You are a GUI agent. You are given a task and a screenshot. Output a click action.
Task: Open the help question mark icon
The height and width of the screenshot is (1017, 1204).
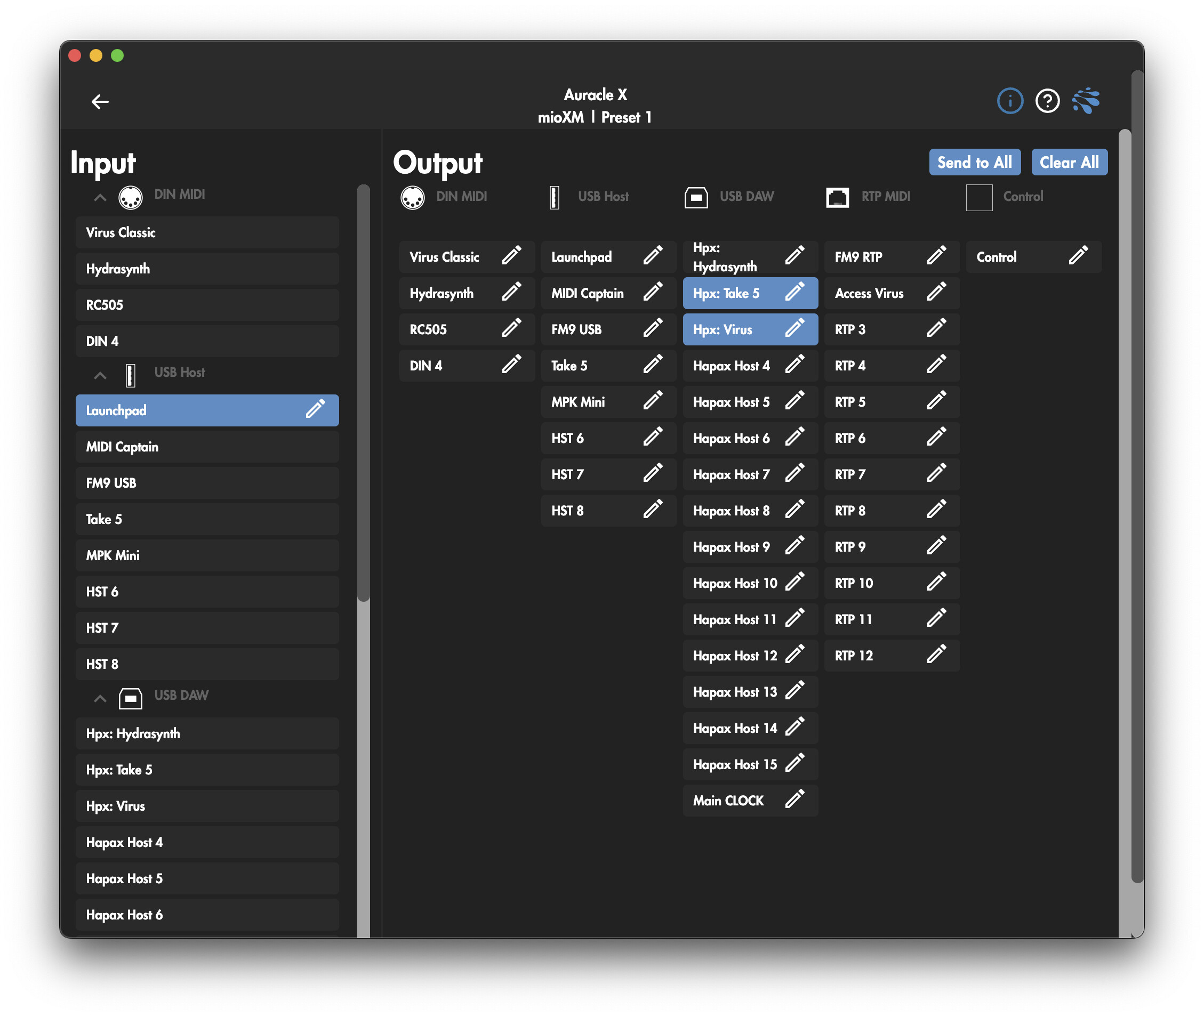1047,101
